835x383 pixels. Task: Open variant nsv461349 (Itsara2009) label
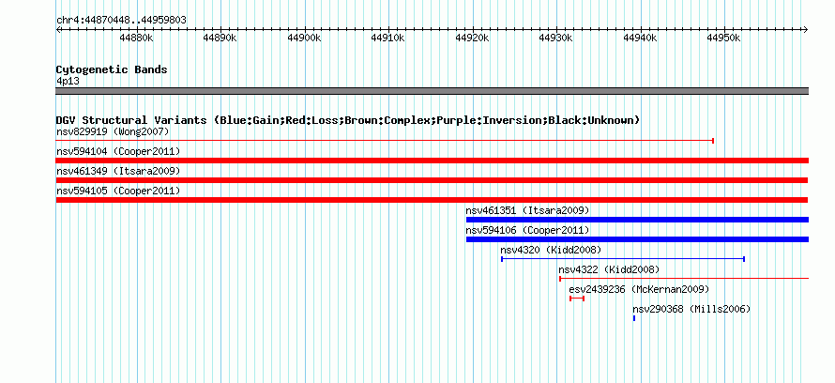[x=118, y=172]
